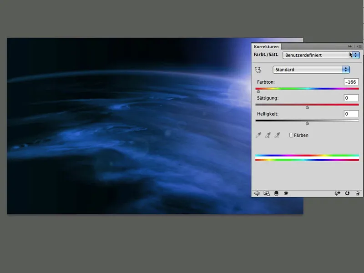Click the Farbt./Sätt. panel title text
The width and height of the screenshot is (364, 273).
pos(266,55)
